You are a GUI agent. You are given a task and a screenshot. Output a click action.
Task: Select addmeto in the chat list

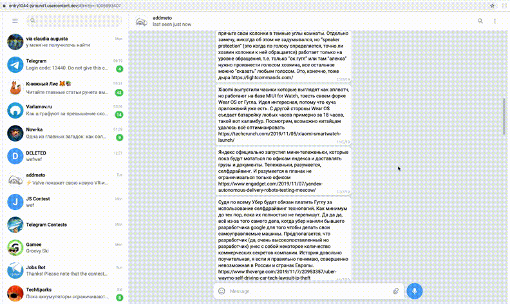(65, 178)
